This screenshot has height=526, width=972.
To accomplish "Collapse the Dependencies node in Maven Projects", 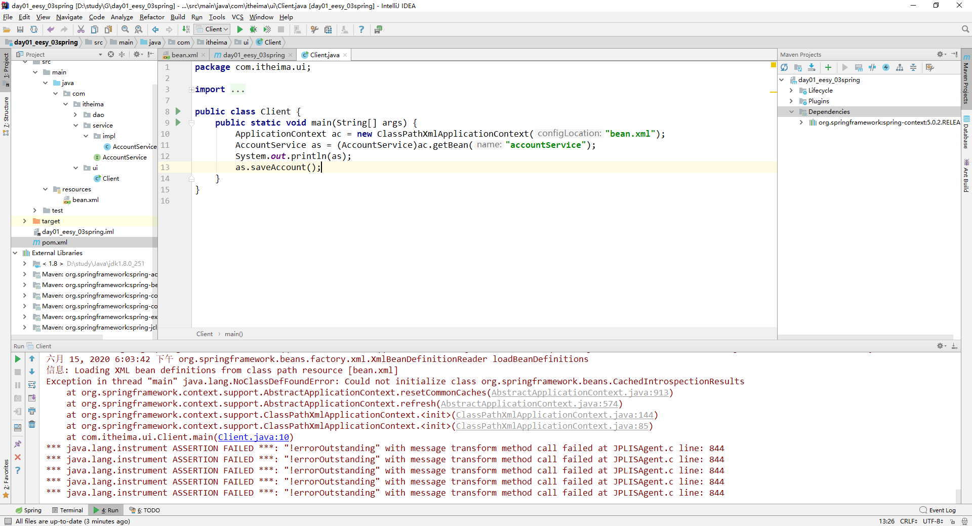I will 791,112.
